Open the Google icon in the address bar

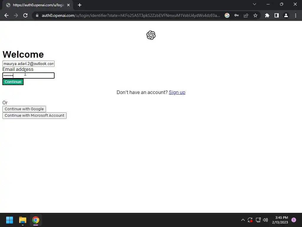227,15
